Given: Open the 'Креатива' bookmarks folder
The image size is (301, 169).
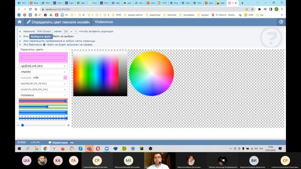Looking at the screenshot, I should (170, 15).
